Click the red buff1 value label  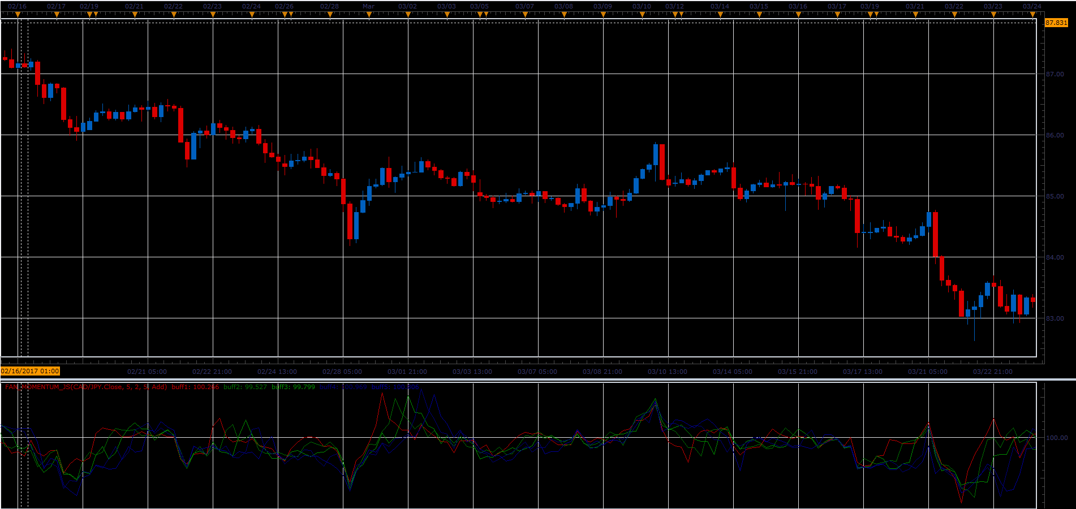pyautogui.click(x=195, y=387)
